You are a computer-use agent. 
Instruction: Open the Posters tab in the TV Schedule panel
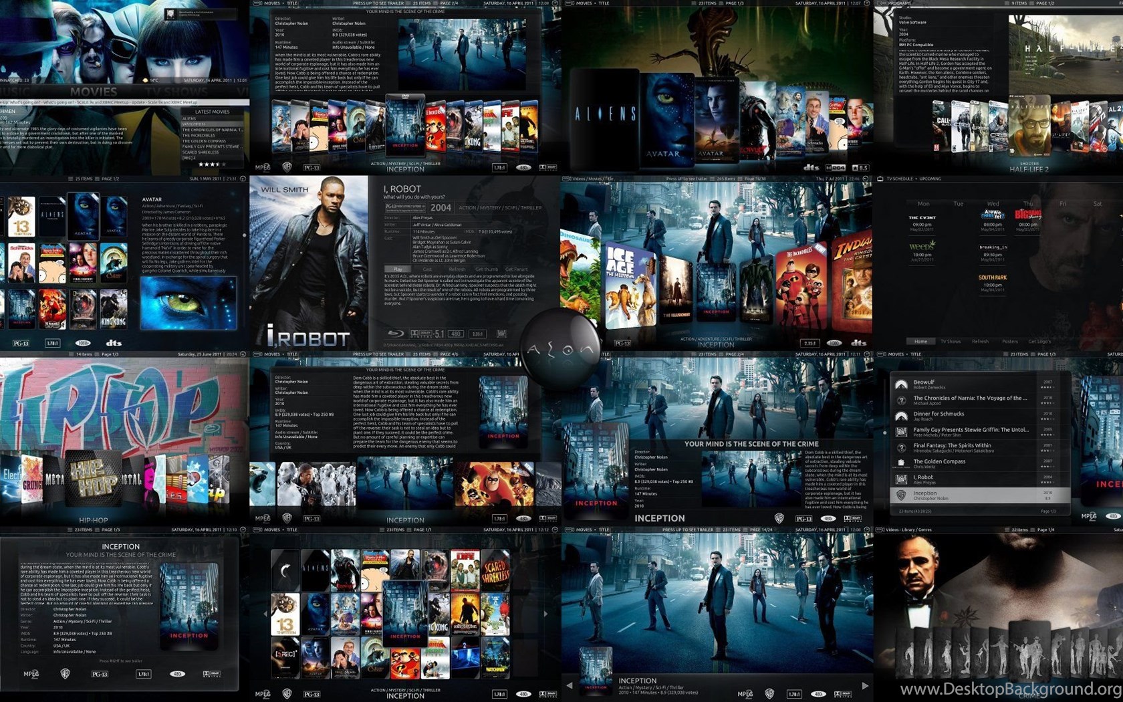(1009, 341)
